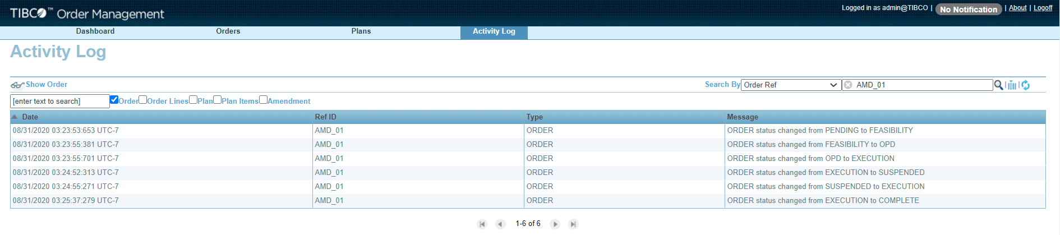Sort by the Message column header
Screen dimensions: 1060x235
[x=885, y=117]
